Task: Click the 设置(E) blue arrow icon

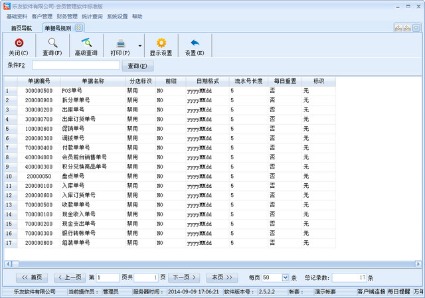Action: click(195, 42)
